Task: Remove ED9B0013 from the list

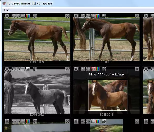Action: 137,69
